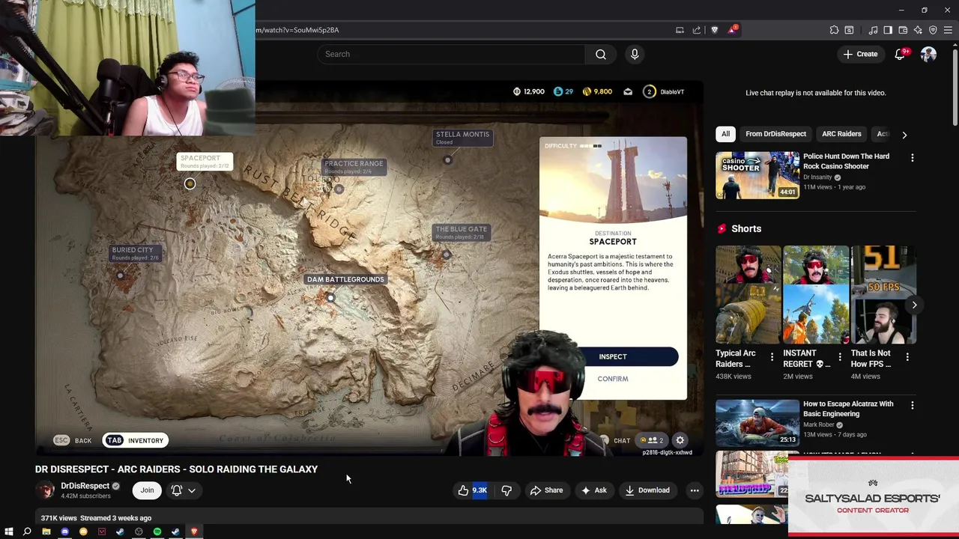This screenshot has height=539, width=959.
Task: Select the From DrDisRespect chip
Action: (x=775, y=134)
